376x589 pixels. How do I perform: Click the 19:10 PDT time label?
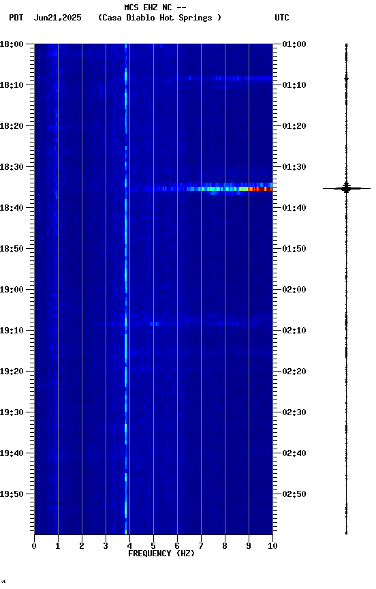12,331
